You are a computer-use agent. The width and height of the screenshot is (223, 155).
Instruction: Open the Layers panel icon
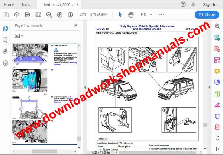(x=6, y=63)
